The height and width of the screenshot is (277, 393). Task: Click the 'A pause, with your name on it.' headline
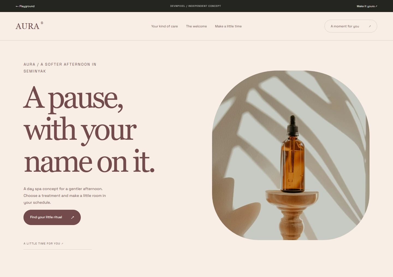[89, 129]
